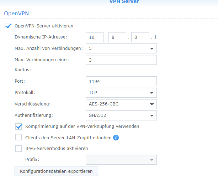This screenshot has height=186, width=218.
Task: Focus the Max. Verbindungen eines Kontos field
Action: coord(121,60)
